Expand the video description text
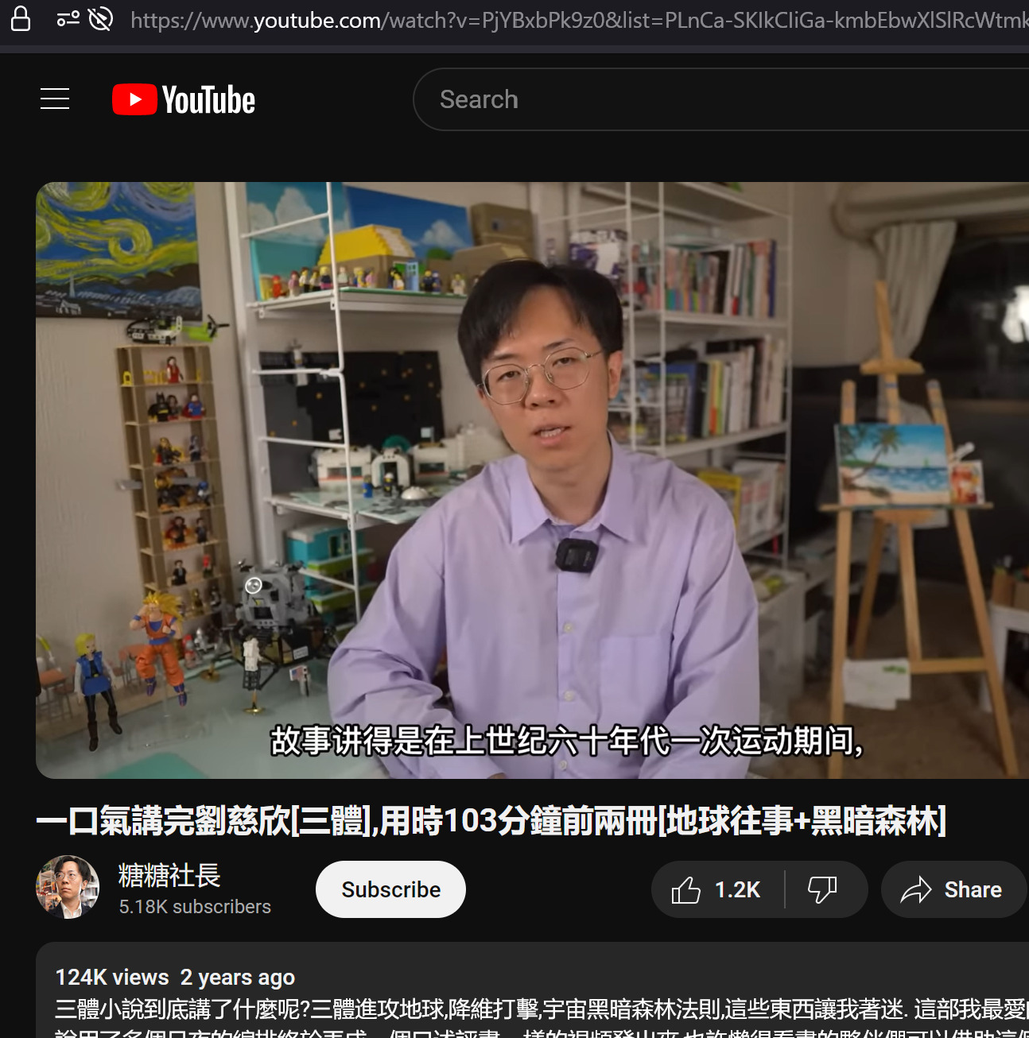Image resolution: width=1029 pixels, height=1038 pixels. click(541, 1009)
